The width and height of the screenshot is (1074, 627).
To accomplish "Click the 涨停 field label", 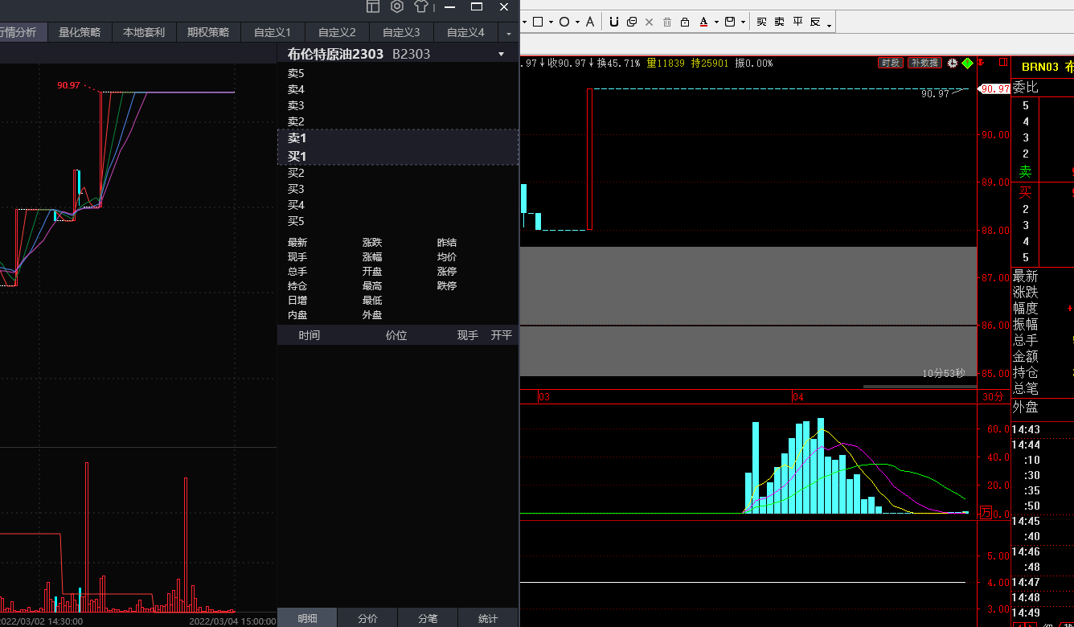I will coord(447,272).
